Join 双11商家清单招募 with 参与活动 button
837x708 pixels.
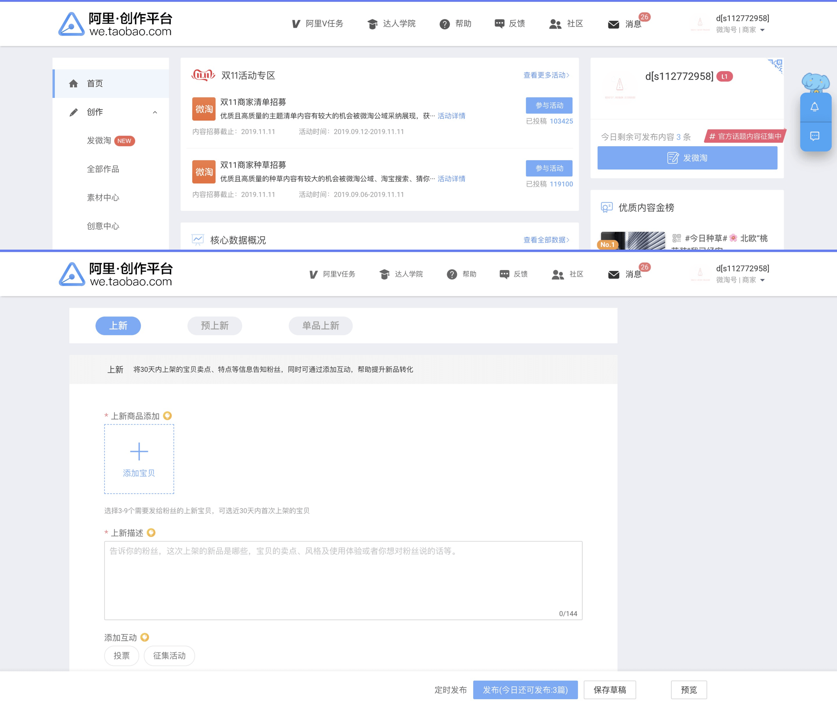pyautogui.click(x=549, y=105)
